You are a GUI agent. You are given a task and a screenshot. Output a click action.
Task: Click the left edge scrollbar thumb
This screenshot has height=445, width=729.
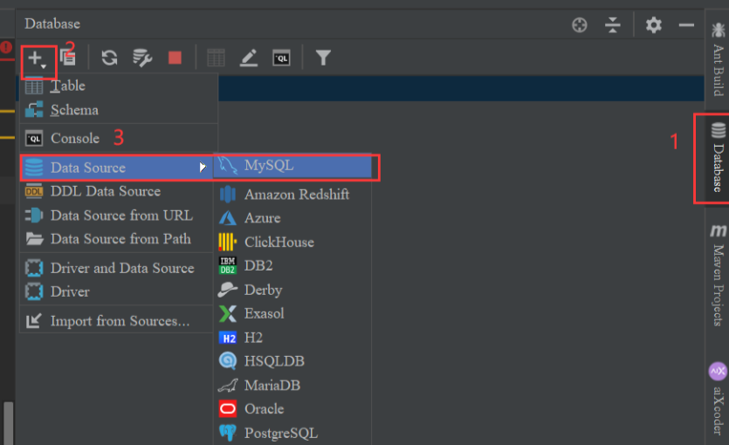pos(8,422)
